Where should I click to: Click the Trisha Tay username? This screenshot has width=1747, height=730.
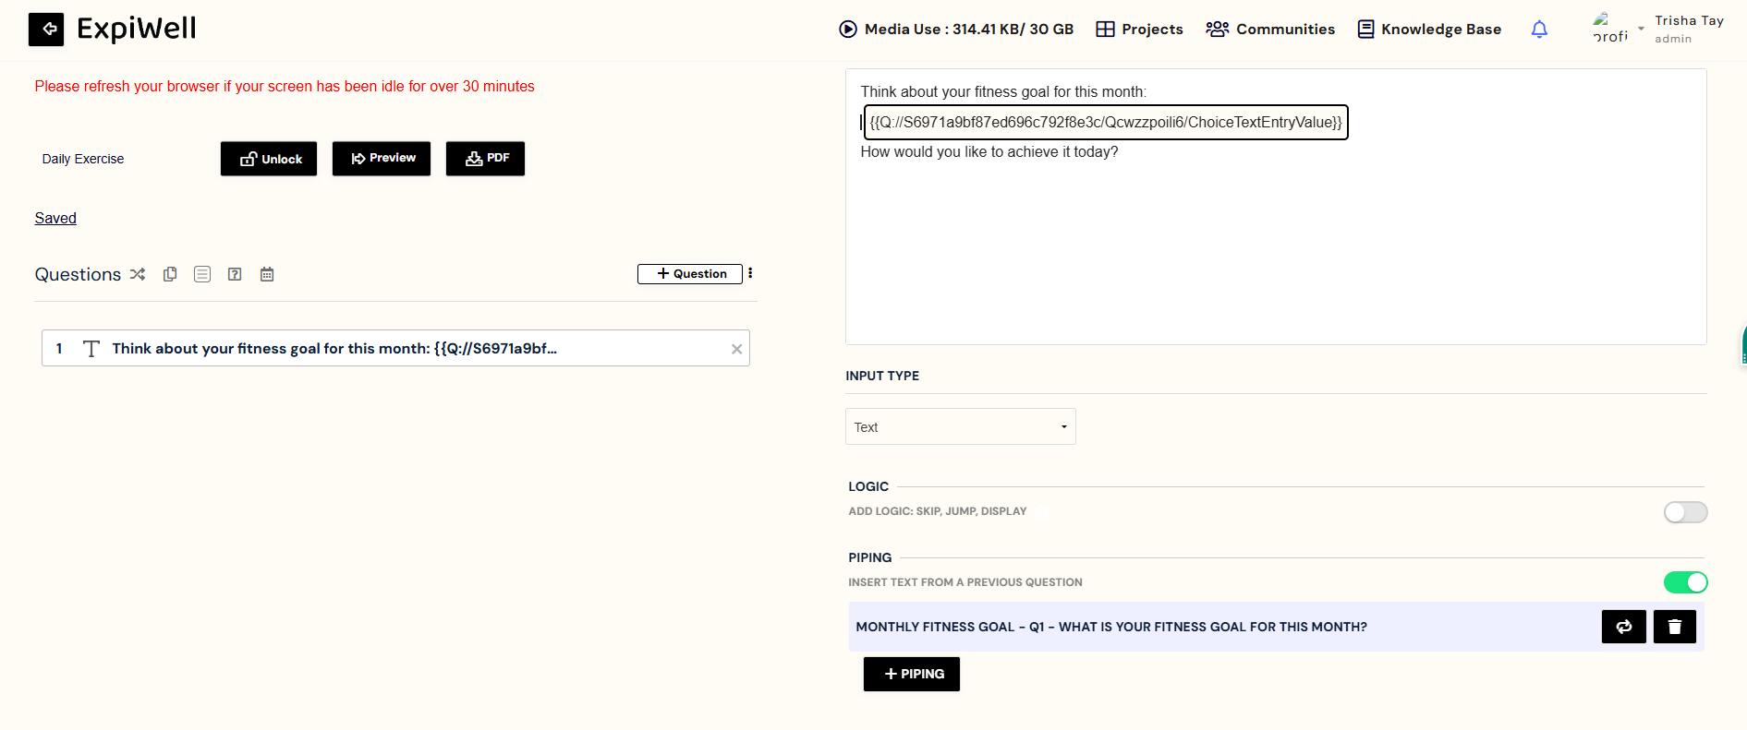[x=1689, y=20]
